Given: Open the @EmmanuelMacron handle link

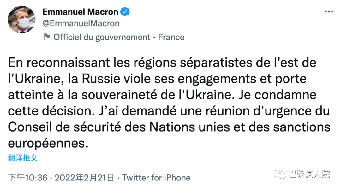Looking at the screenshot, I should (x=81, y=23).
